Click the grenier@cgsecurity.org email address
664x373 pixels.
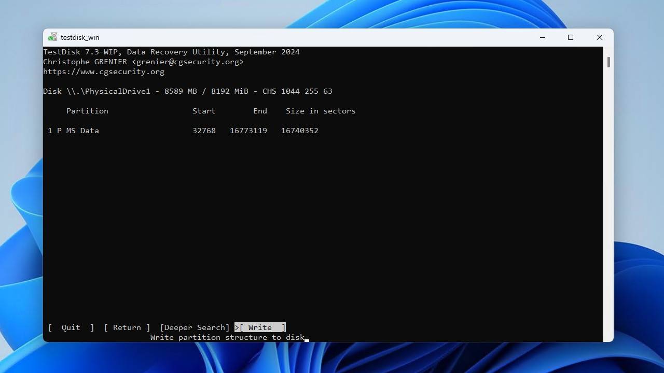click(x=187, y=62)
